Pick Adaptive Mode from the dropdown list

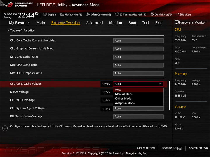point(138,103)
